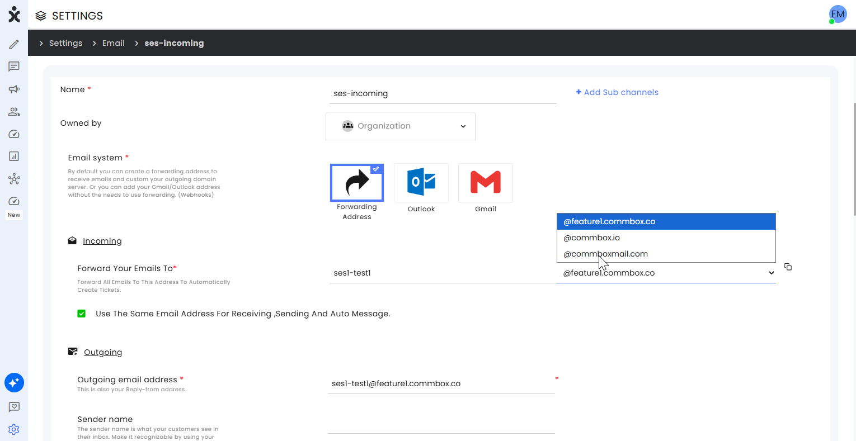Image resolution: width=856 pixels, height=441 pixels.
Task: Open the speedometer dashboard icon below contacts
Action: pos(14,134)
